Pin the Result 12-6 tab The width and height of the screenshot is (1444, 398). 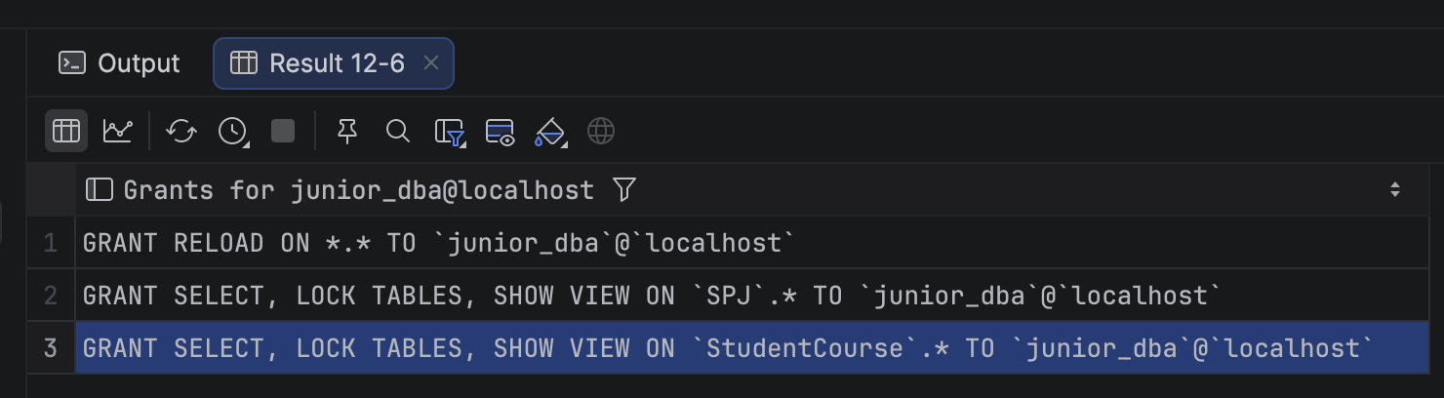pyautogui.click(x=347, y=131)
